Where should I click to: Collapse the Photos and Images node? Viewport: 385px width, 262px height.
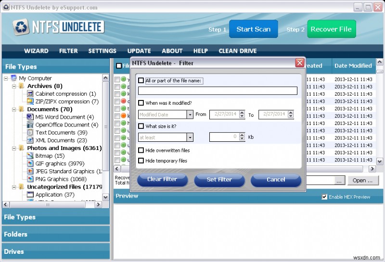tap(14, 148)
